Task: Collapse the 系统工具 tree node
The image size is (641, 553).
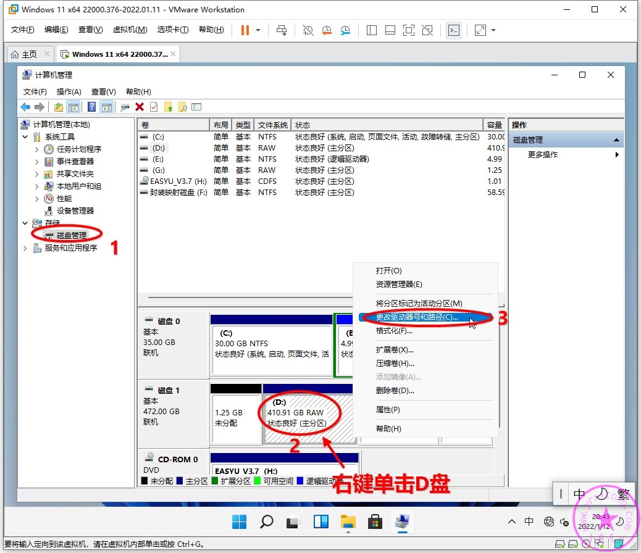Action: coord(25,137)
